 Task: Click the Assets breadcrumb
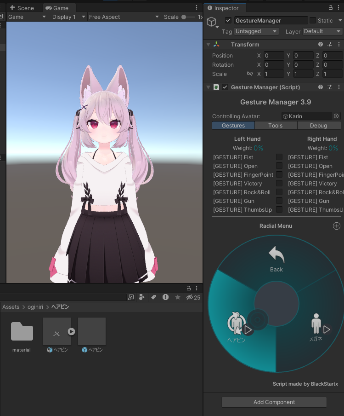point(11,307)
